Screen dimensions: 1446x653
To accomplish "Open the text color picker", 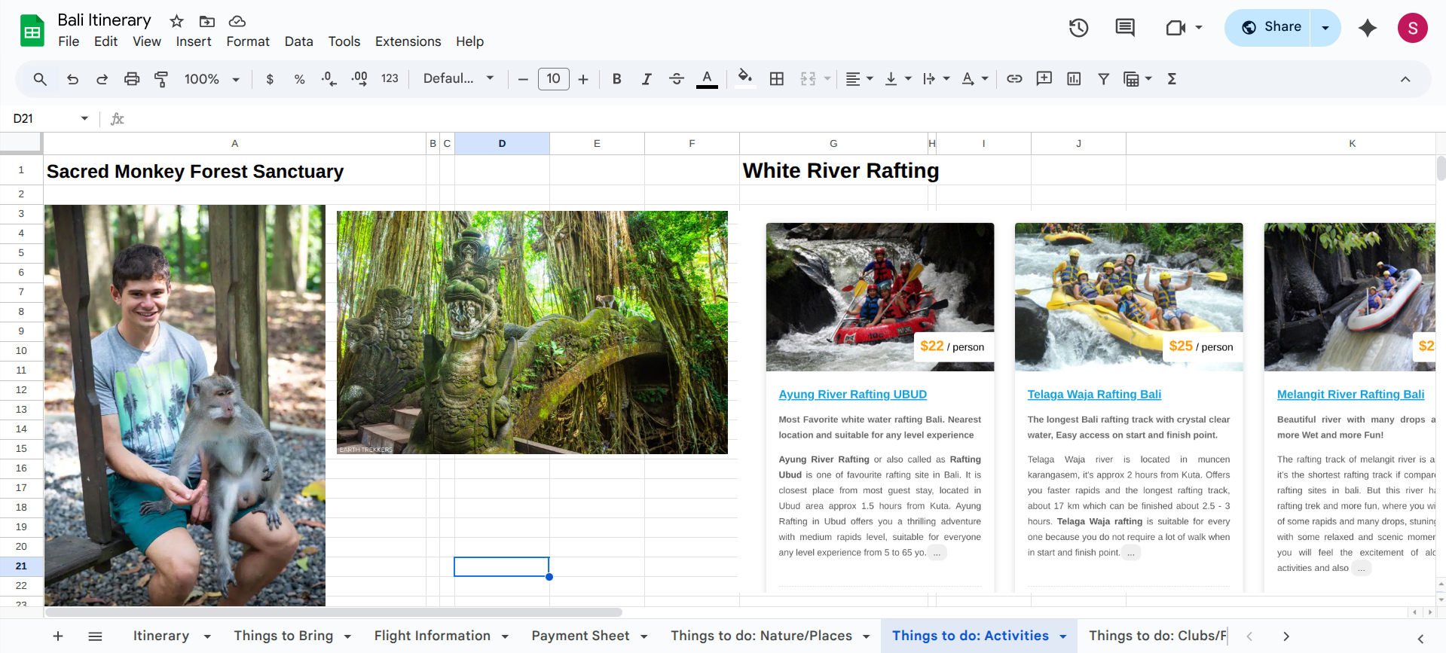I will 707,79.
